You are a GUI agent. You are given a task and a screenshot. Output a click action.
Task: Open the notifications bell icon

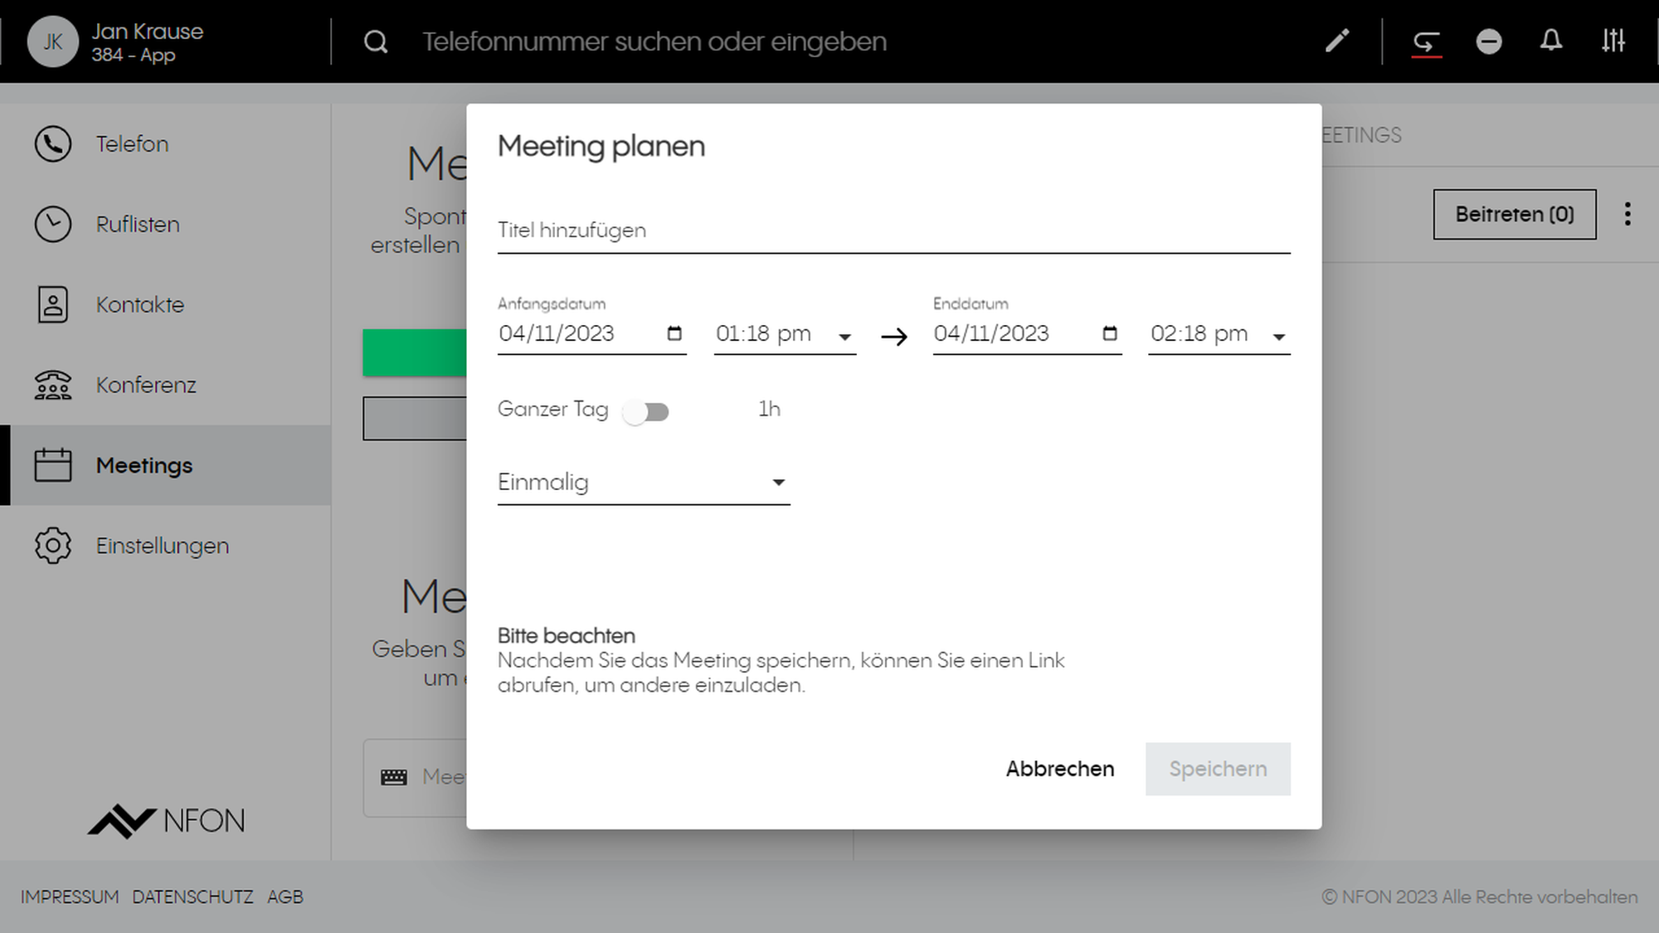tap(1550, 41)
